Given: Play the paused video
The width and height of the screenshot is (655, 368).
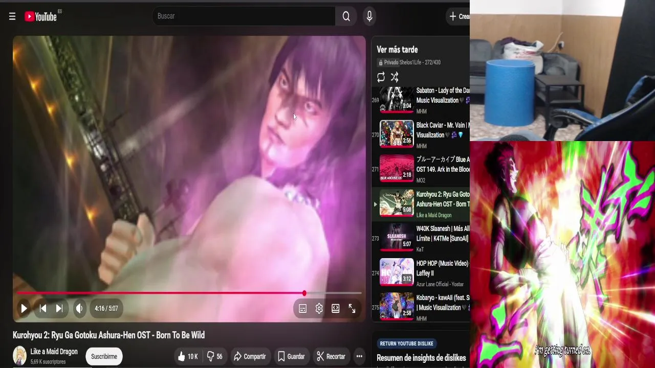Looking at the screenshot, I should pyautogui.click(x=24, y=308).
